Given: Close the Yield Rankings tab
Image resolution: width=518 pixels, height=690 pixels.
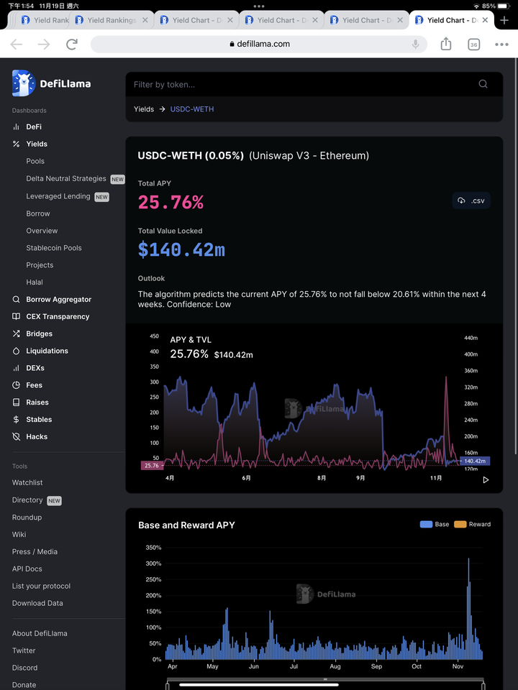Looking at the screenshot, I should (145, 20).
